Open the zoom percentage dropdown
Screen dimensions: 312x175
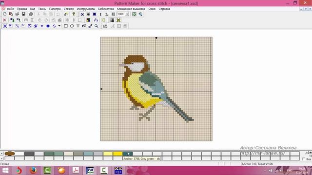[x=127, y=14]
